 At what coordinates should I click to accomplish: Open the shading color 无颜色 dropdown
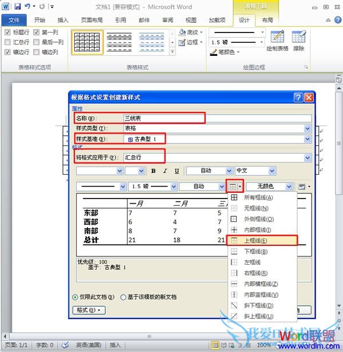coord(289,187)
